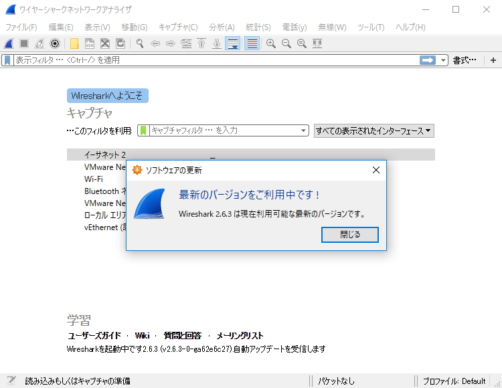Open the 無線(W) menu
Screen dimensions: 502x388
click(x=332, y=27)
